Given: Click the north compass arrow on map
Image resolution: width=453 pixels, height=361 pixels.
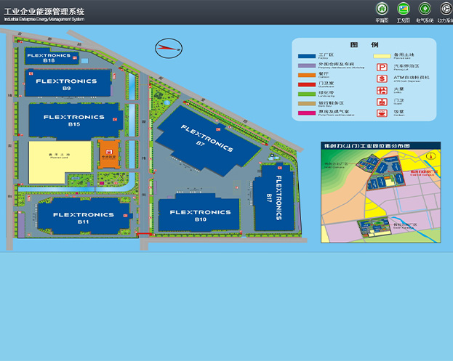Looking at the screenshot, I should pos(167,49).
